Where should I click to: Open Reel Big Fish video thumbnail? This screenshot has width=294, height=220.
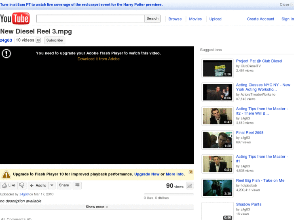[218, 188]
